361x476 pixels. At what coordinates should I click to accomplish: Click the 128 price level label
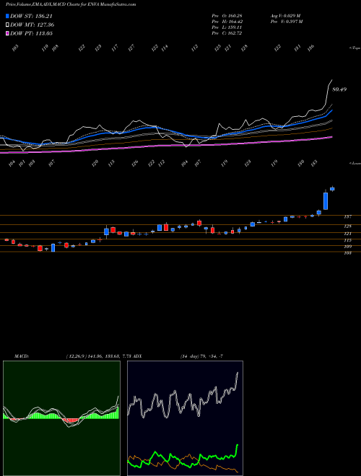pyautogui.click(x=347, y=226)
